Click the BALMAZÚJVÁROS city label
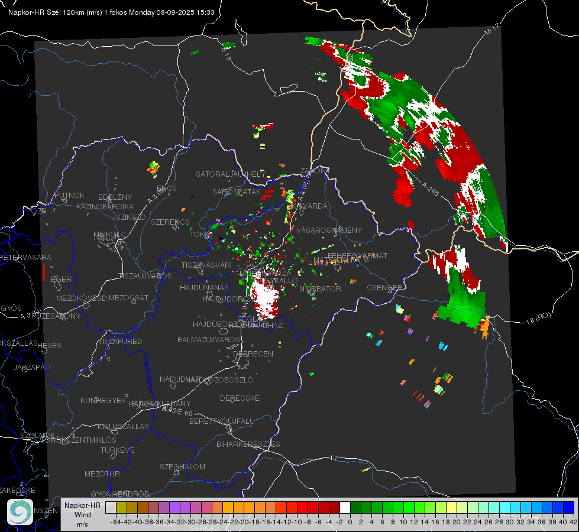 (209, 339)
